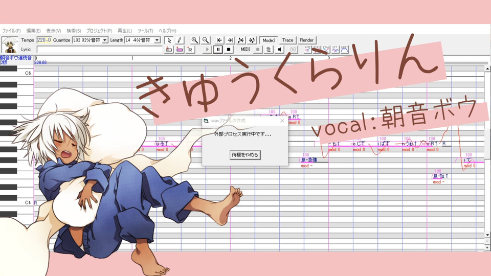Open the Quantize dropdown
Viewport: 491px width, 276px height.
[x=90, y=40]
